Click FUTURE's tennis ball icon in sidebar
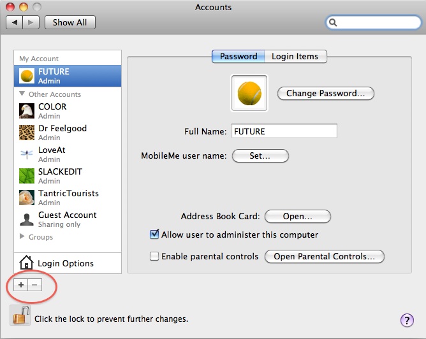 click(x=27, y=76)
